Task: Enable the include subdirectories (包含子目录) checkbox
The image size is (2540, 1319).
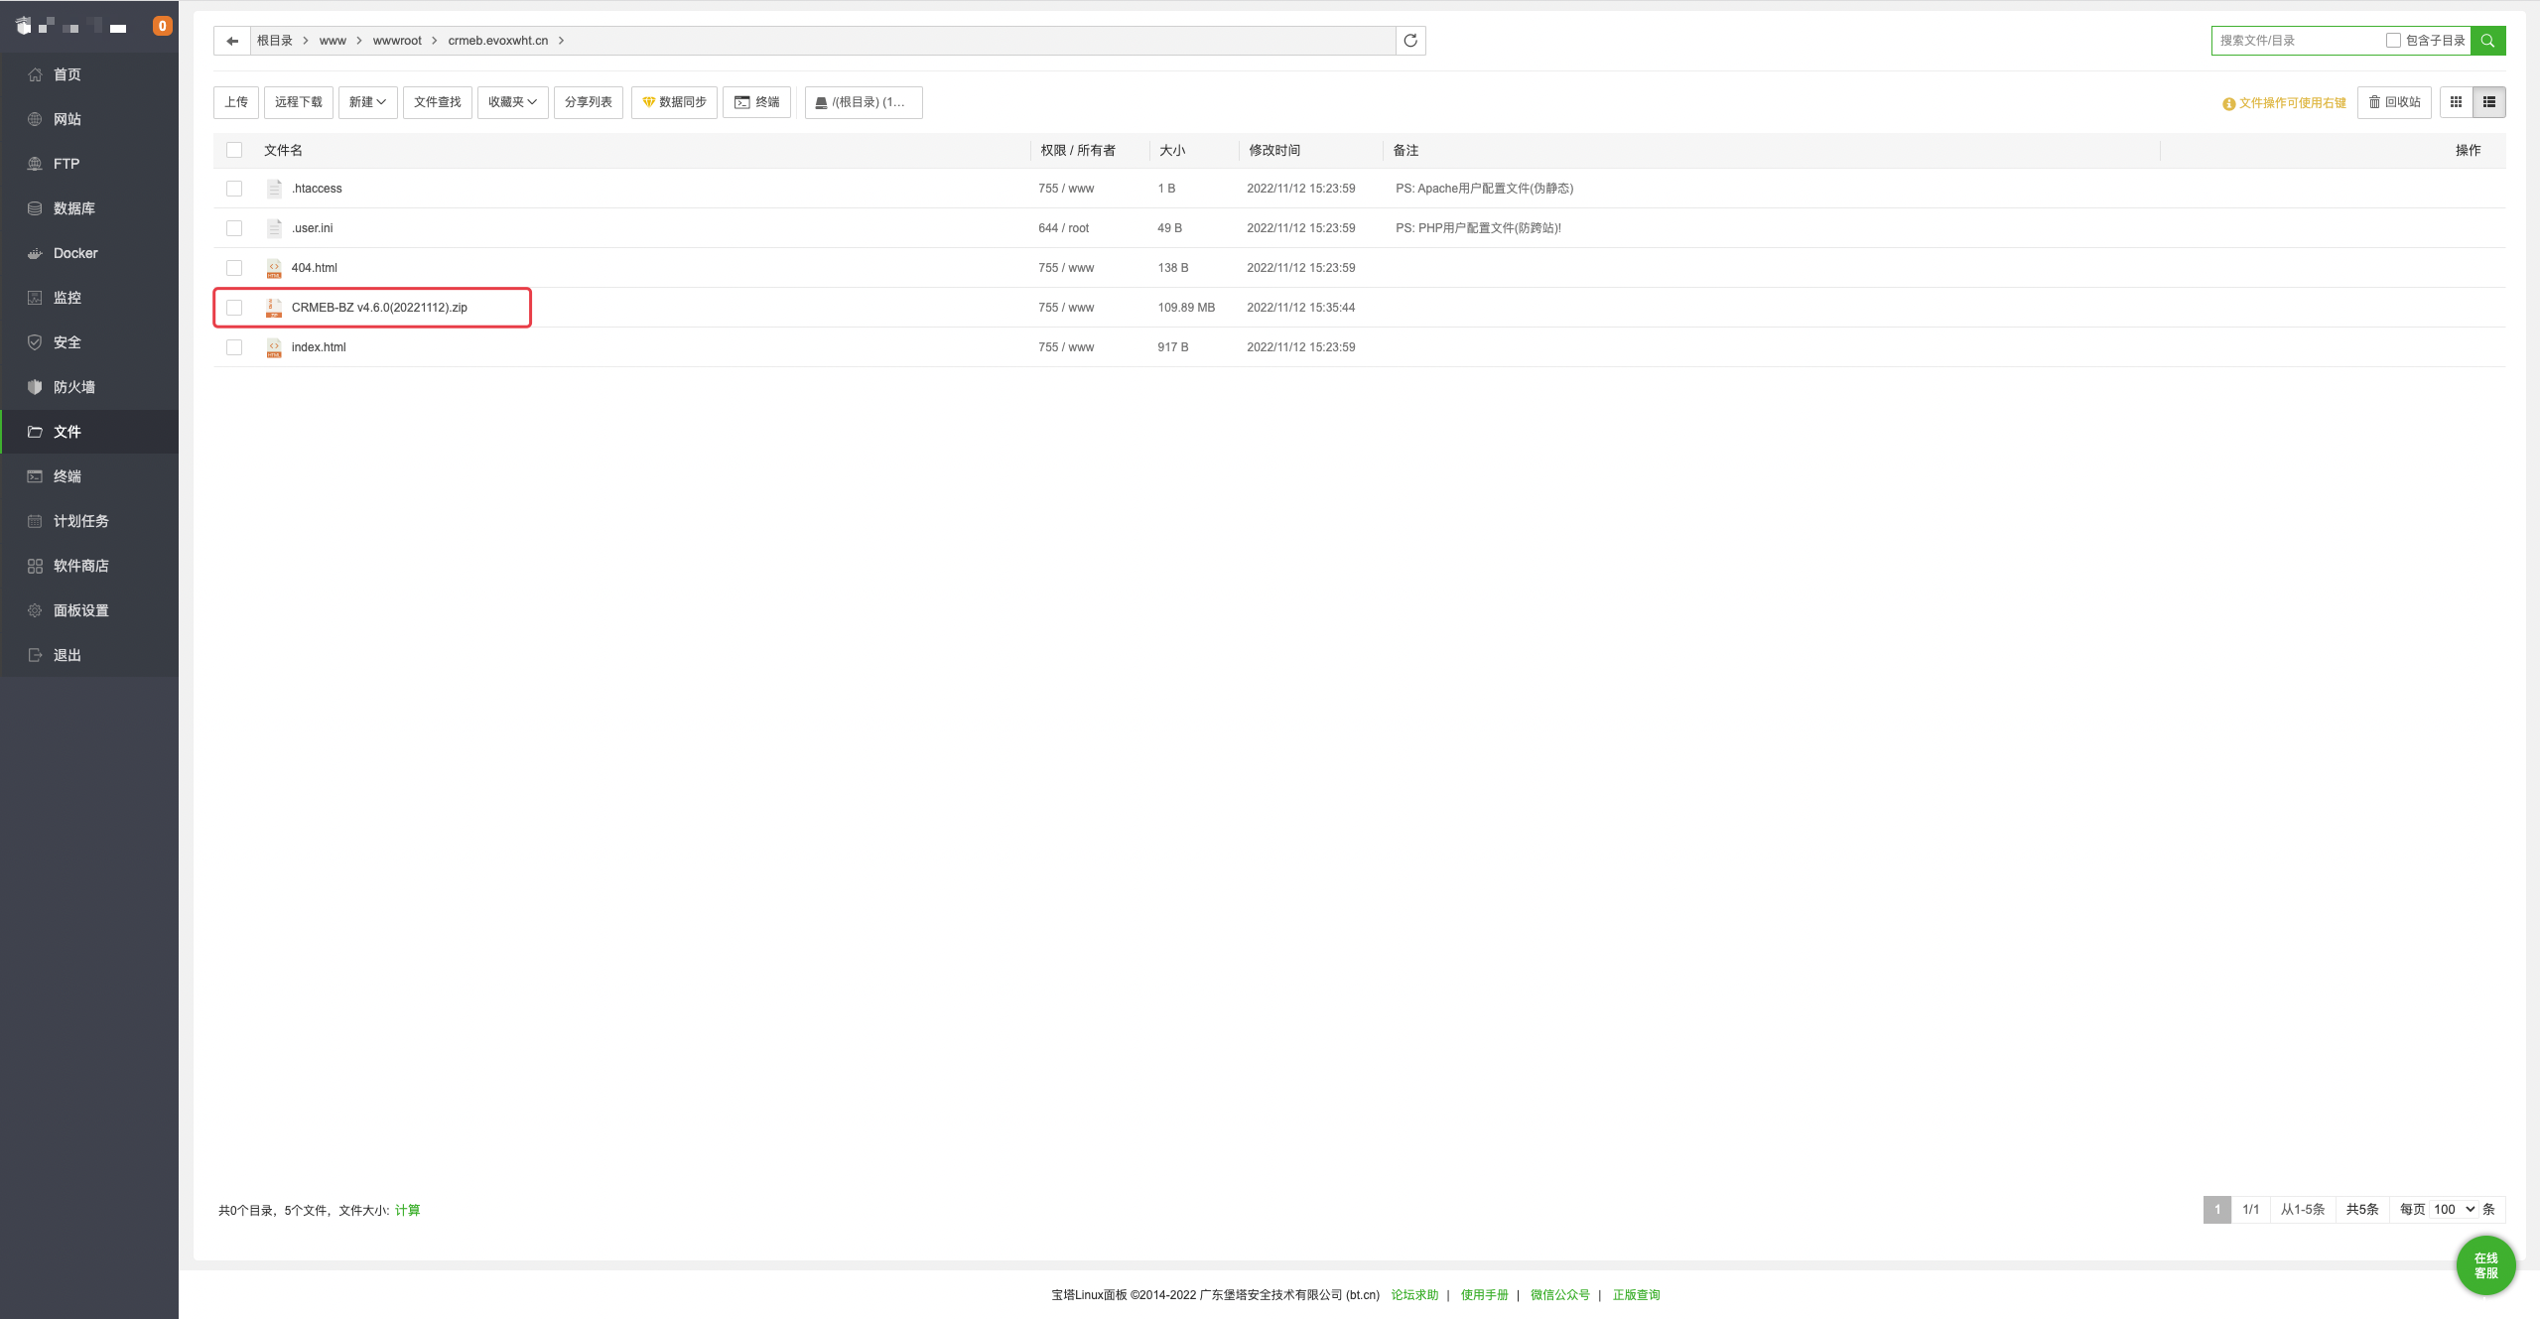Action: click(2393, 41)
